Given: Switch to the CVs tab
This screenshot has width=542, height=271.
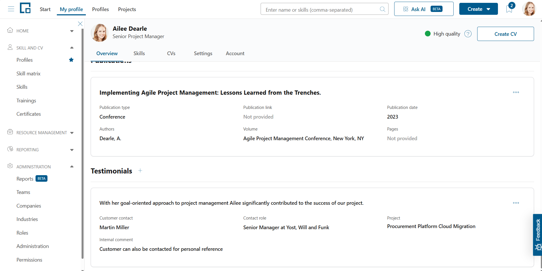Looking at the screenshot, I should pyautogui.click(x=171, y=53).
